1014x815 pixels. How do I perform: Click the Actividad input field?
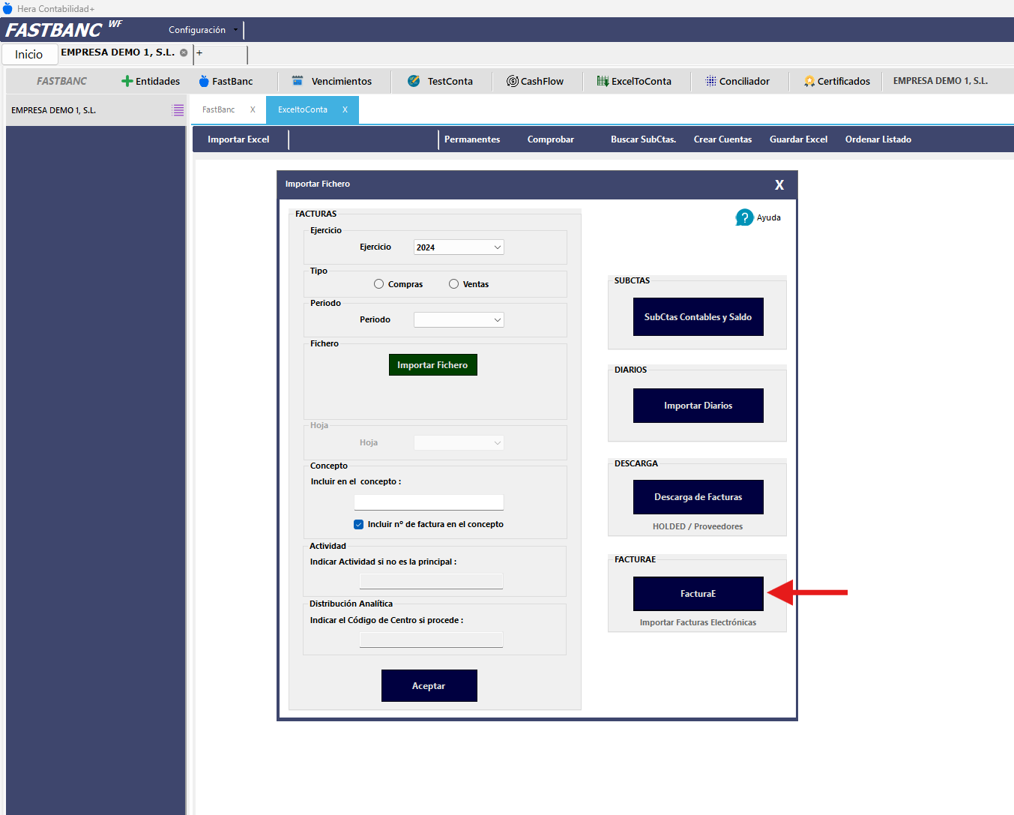(x=431, y=581)
